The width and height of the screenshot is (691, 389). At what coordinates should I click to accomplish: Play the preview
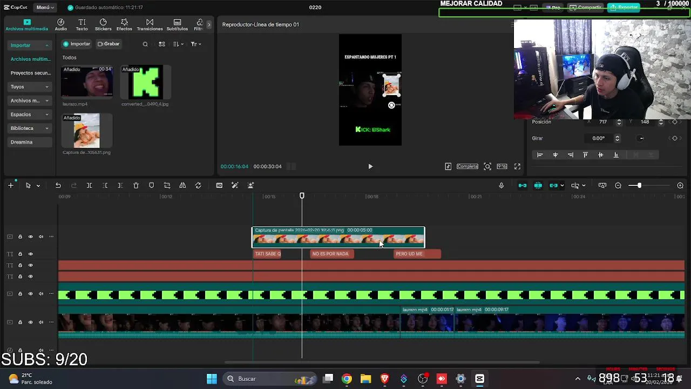[x=370, y=166]
